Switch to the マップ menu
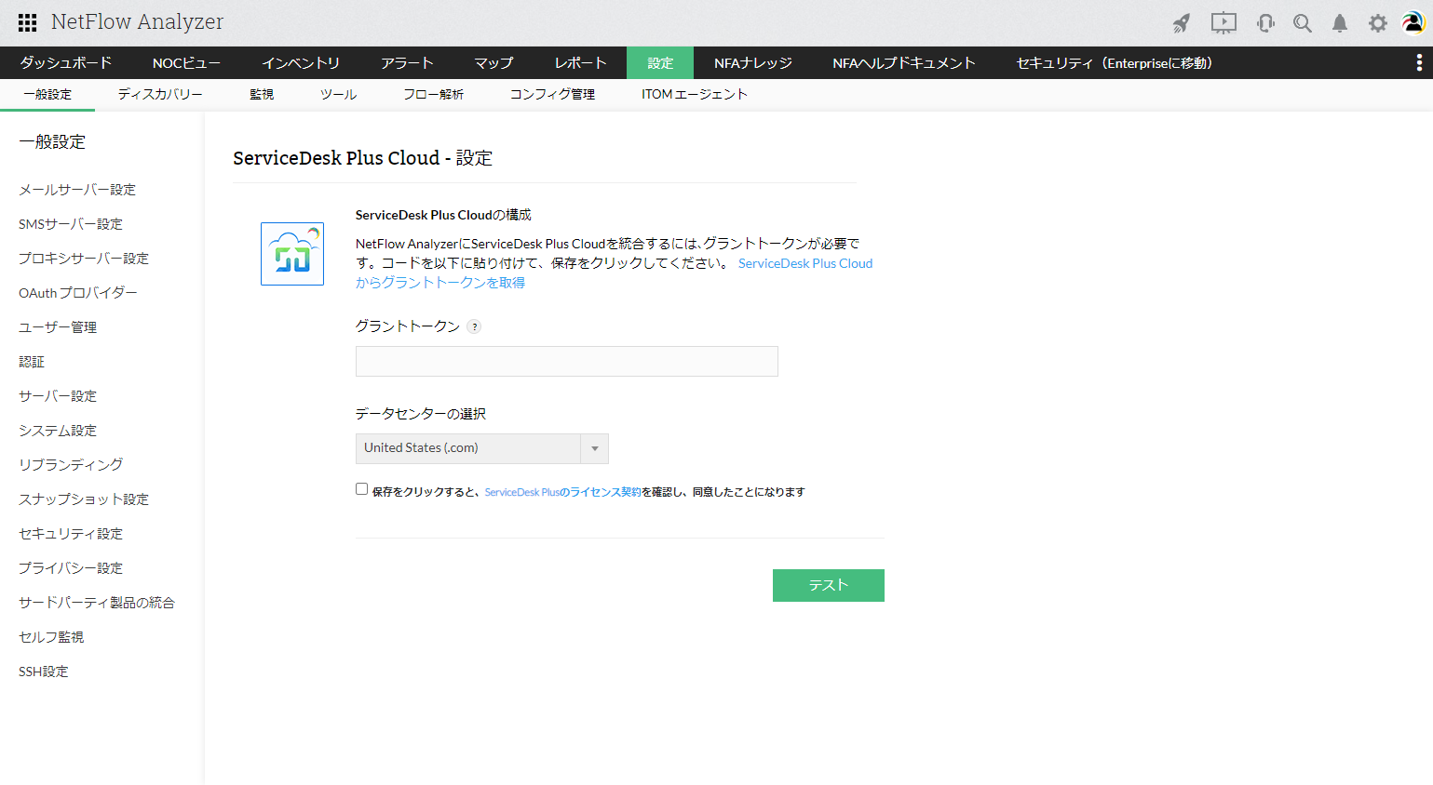The width and height of the screenshot is (1433, 785). pos(493,63)
